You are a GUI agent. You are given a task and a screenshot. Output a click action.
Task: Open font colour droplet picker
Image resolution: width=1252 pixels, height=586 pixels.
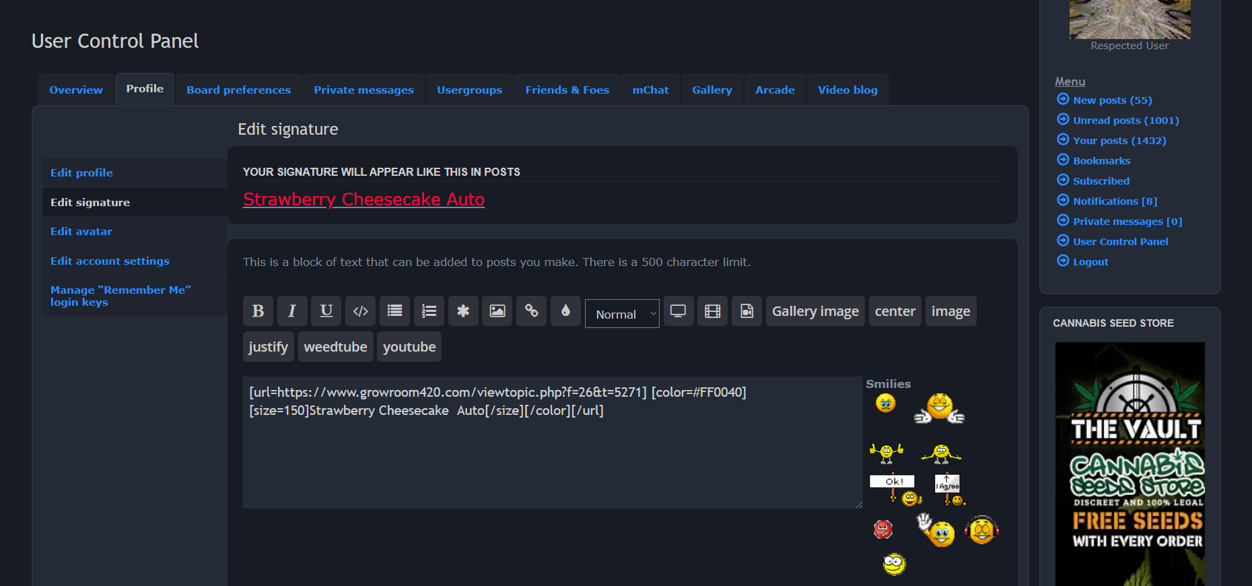click(565, 311)
